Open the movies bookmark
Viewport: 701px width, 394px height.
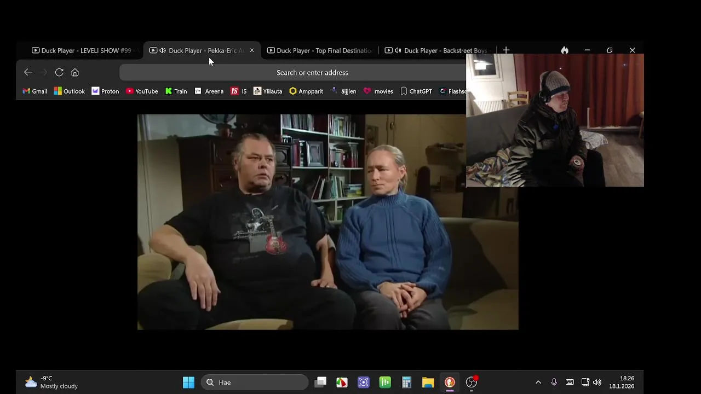tap(378, 91)
